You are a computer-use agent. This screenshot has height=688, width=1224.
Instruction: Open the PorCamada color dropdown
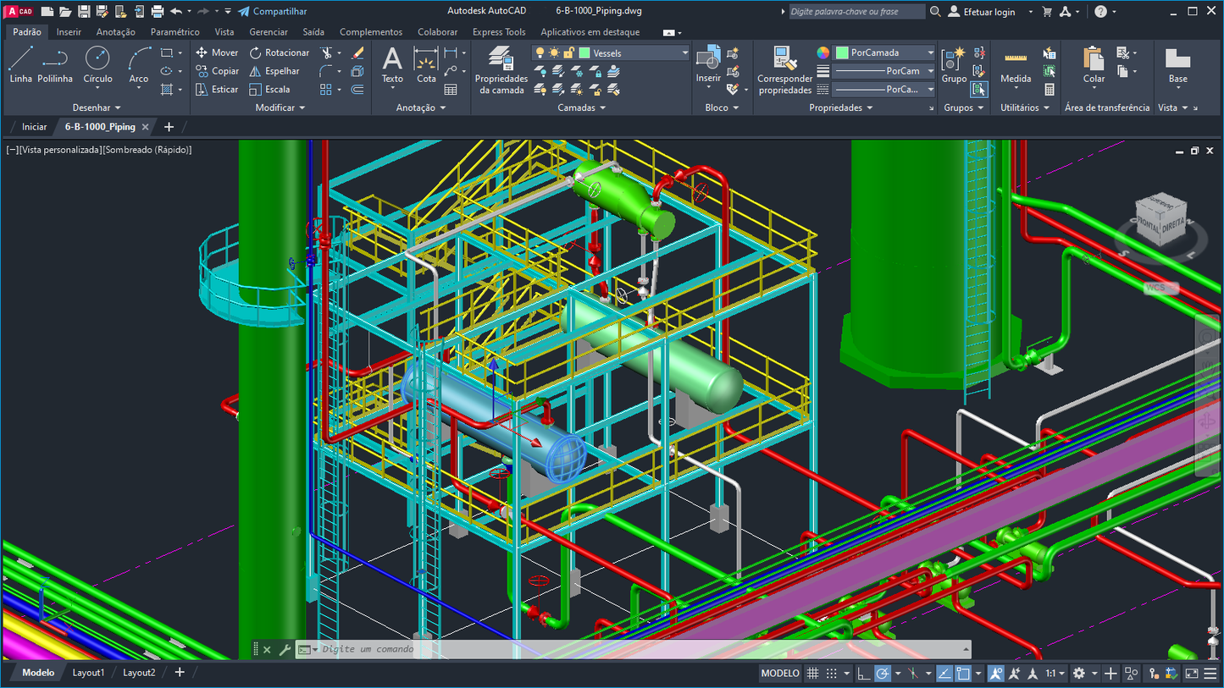[x=930, y=52]
